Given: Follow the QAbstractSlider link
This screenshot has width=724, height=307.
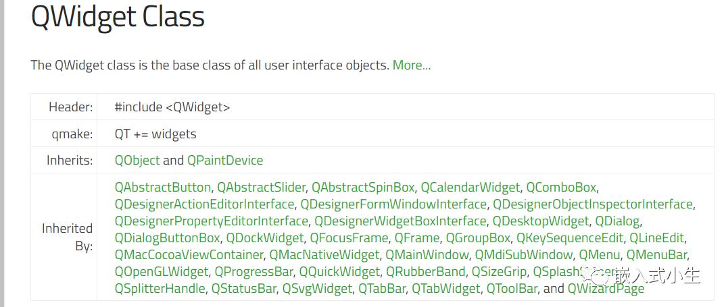Looking at the screenshot, I should click(262, 187).
